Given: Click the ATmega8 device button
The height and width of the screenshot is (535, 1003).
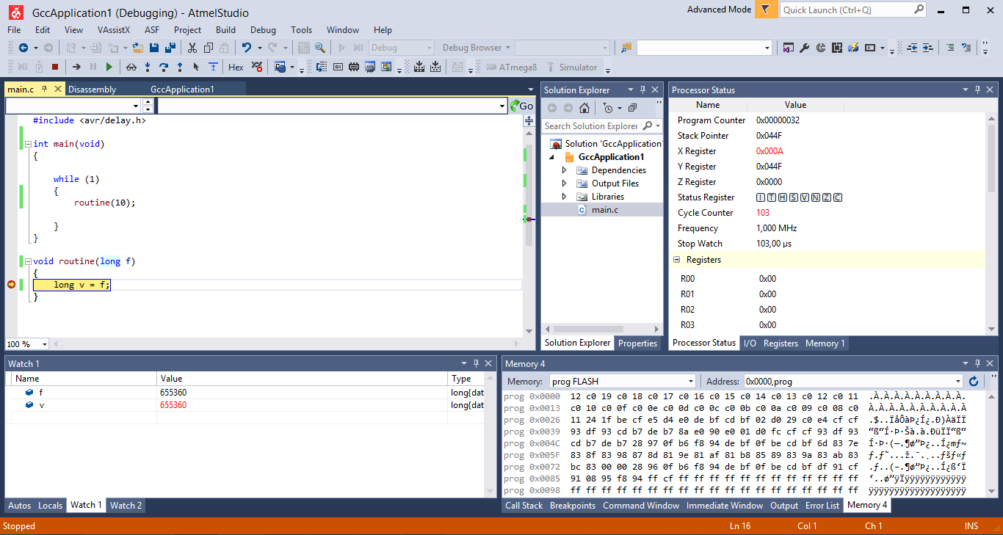Looking at the screenshot, I should (x=511, y=67).
